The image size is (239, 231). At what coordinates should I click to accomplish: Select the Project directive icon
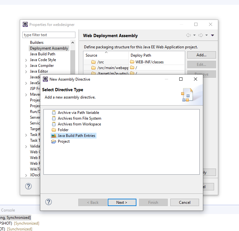pos(54,141)
